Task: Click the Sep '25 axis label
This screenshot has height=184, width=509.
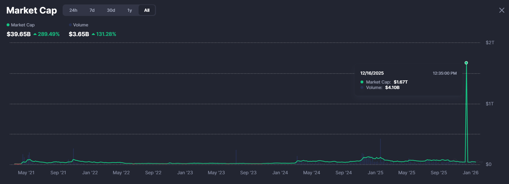Action: point(439,173)
